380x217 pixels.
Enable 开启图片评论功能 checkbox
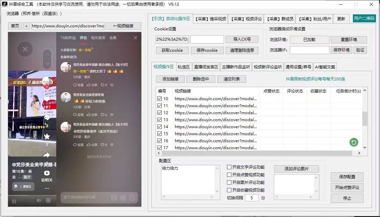pos(229,182)
